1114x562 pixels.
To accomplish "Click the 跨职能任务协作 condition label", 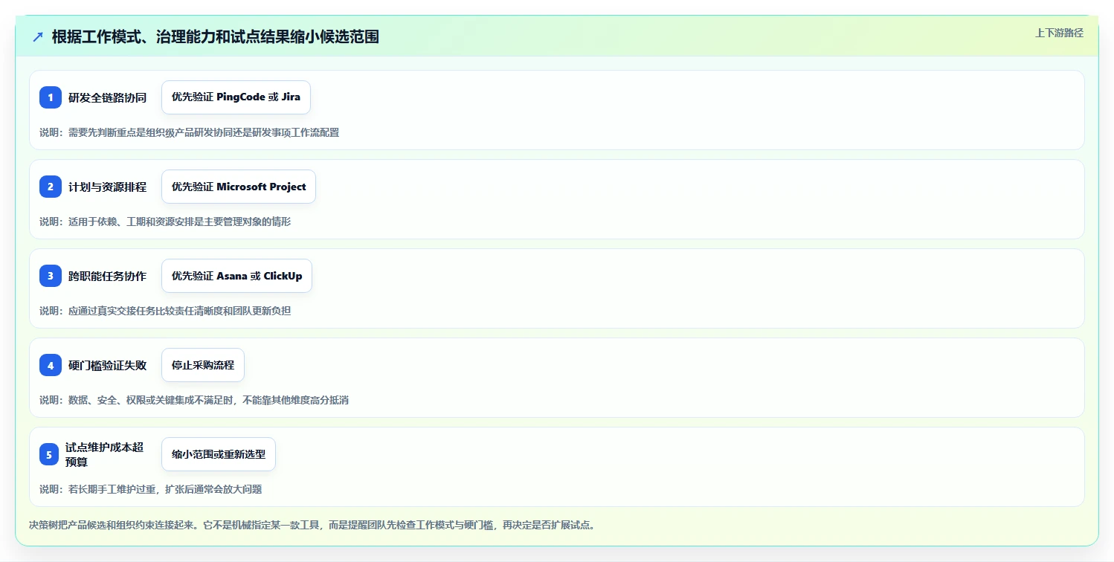I will [108, 276].
